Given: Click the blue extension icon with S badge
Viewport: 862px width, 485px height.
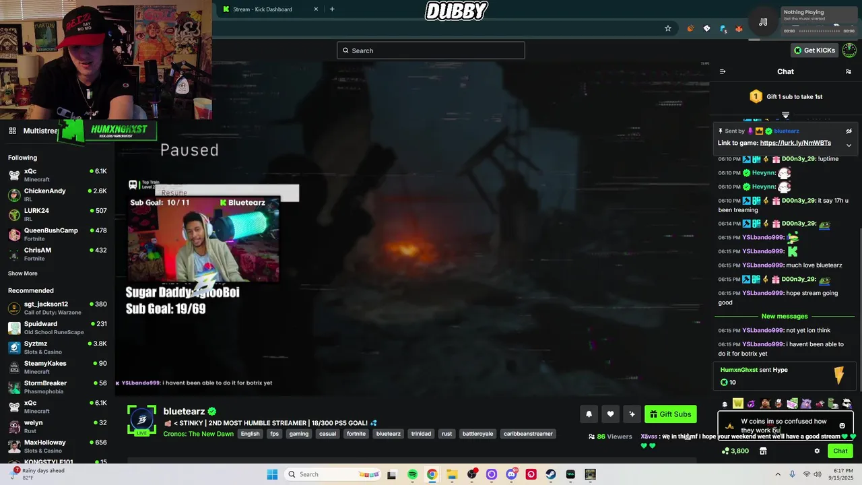Looking at the screenshot, I should coord(723,28).
